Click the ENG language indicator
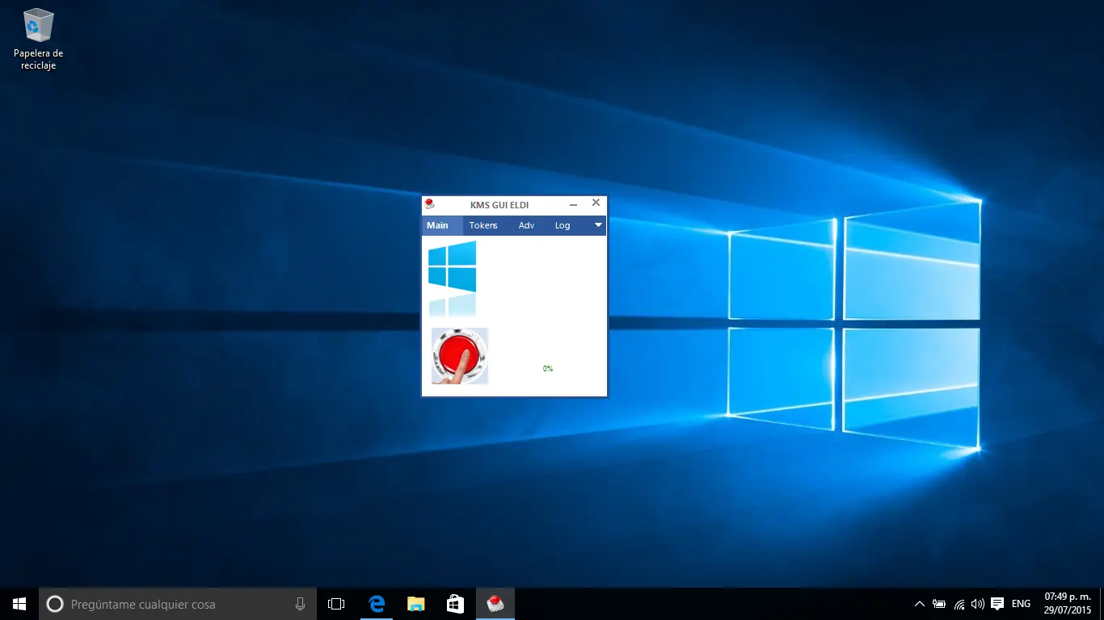This screenshot has width=1104, height=620. tap(1021, 604)
